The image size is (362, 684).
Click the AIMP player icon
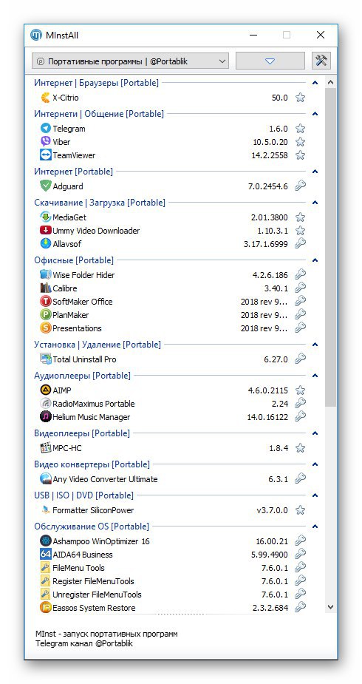[45, 390]
